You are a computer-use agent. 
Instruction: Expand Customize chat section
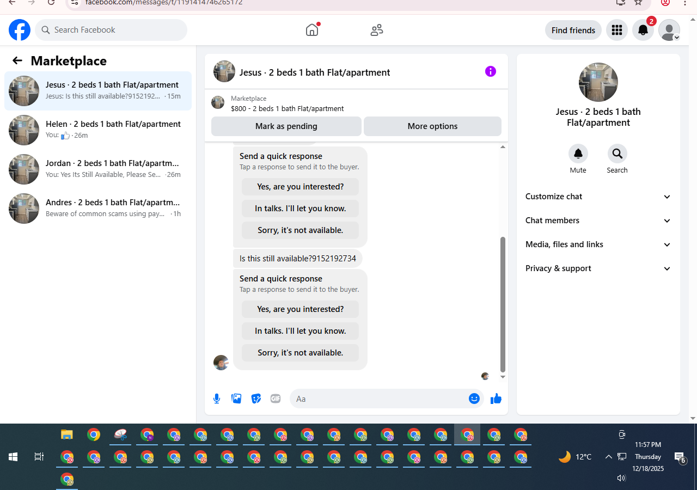coord(598,197)
